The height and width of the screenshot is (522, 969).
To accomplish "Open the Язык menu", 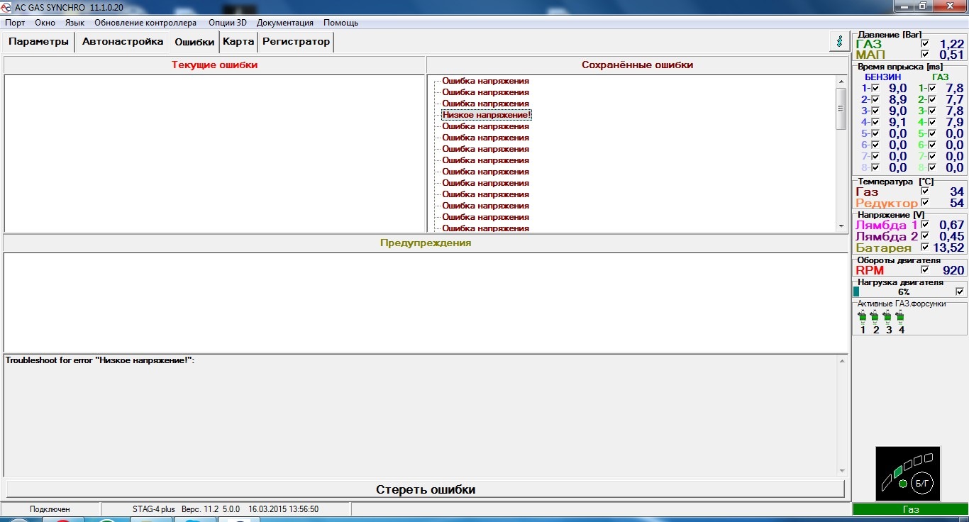I will (x=74, y=23).
